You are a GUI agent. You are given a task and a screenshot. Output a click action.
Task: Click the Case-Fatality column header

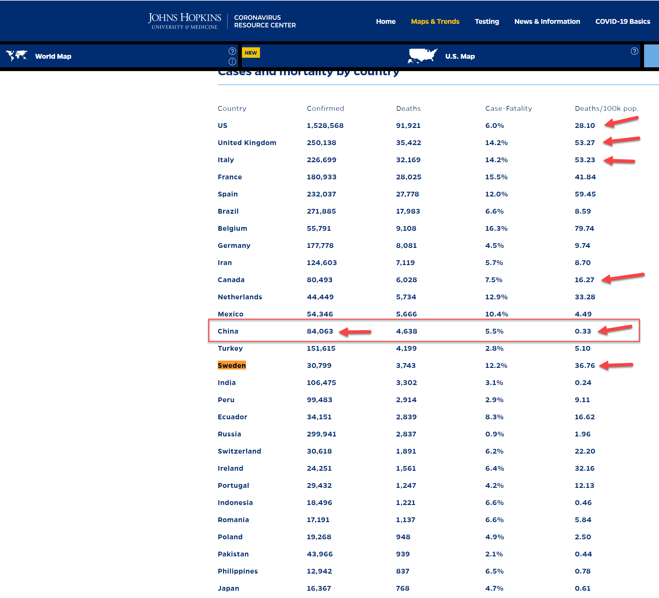(508, 108)
